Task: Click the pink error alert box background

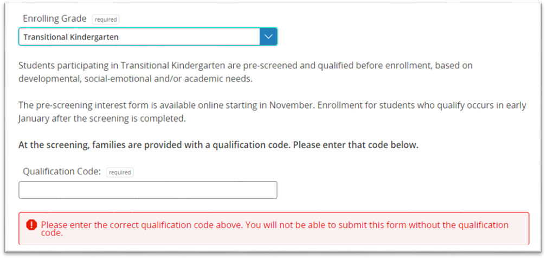Action: click(274, 228)
